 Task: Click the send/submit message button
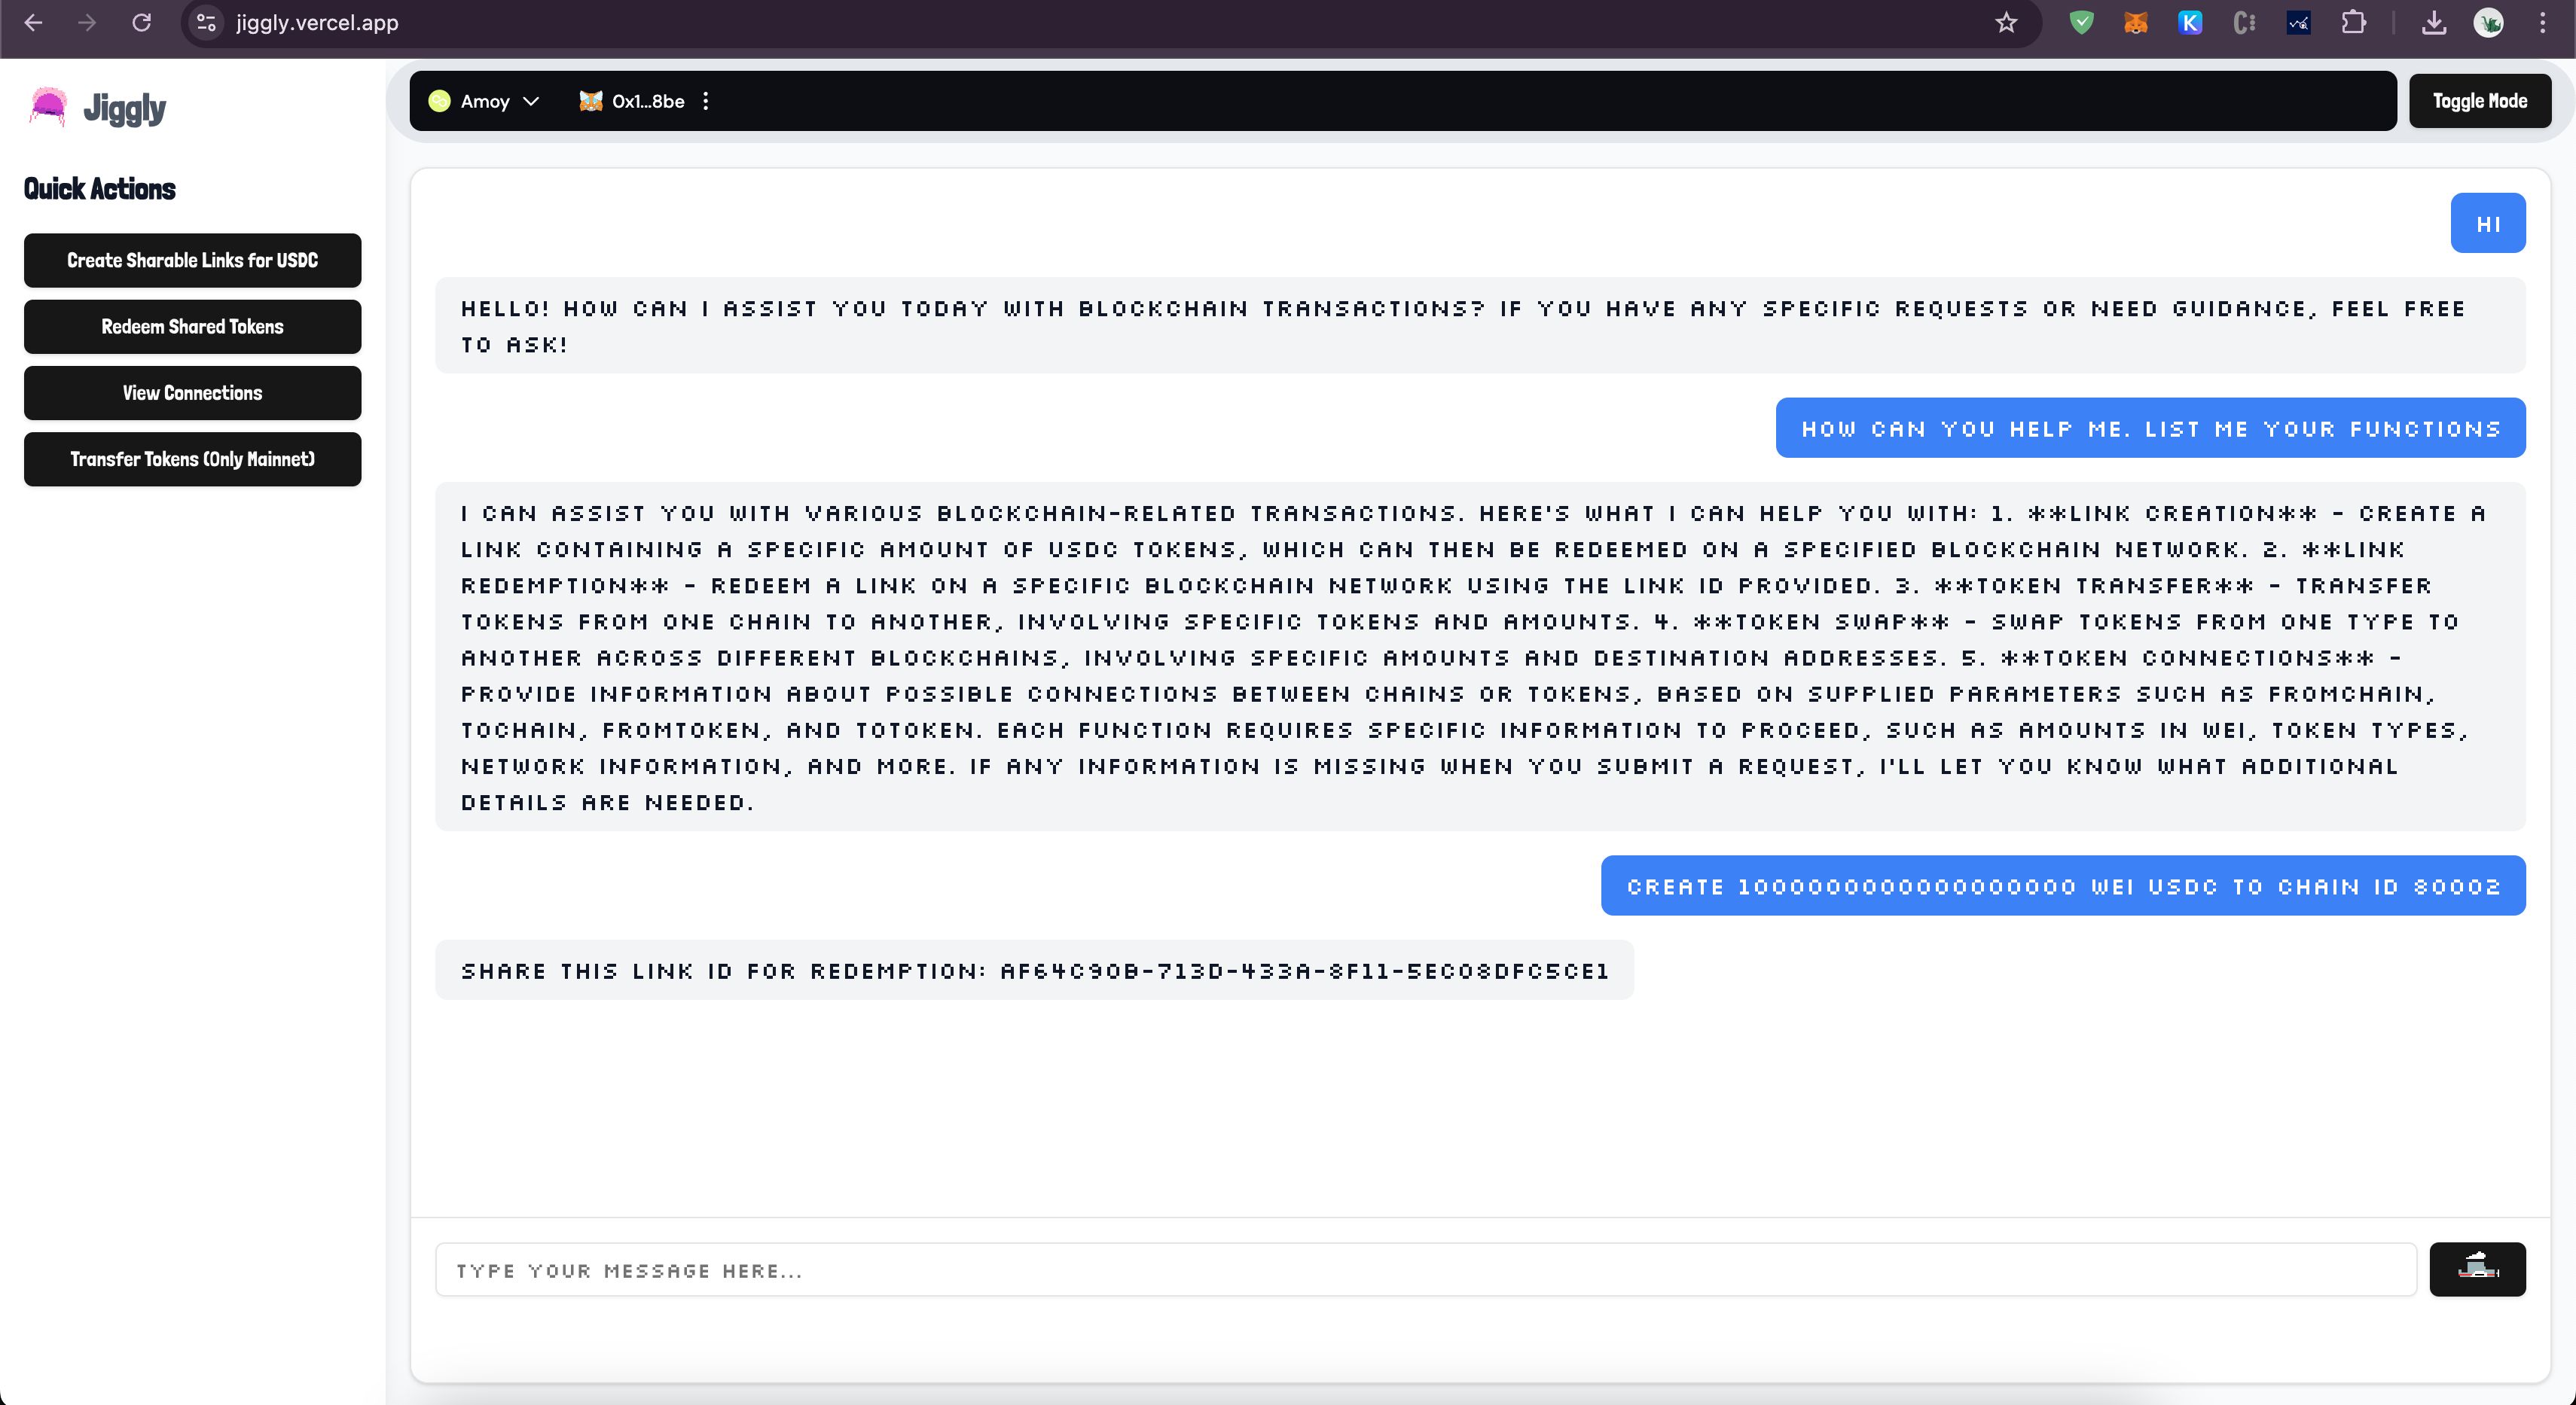point(2477,1268)
